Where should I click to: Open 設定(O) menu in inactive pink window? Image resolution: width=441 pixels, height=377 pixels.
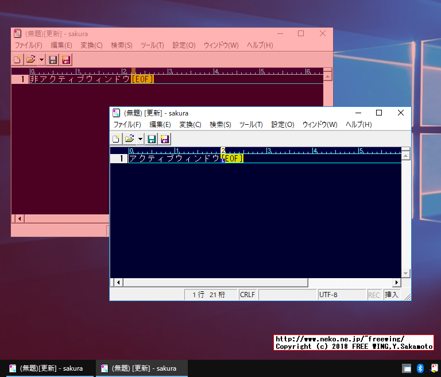click(184, 45)
